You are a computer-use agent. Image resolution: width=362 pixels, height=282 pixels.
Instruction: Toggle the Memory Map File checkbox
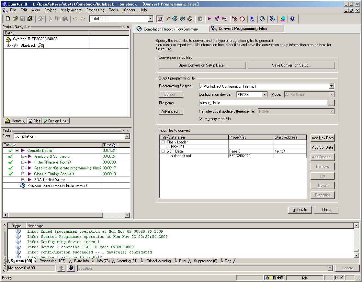click(201, 119)
